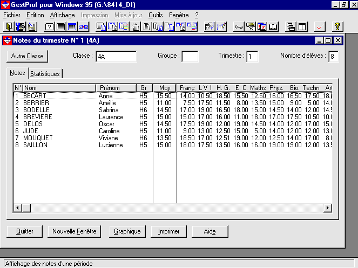Viewport: 358px width, 268px height.
Task: Click the Nouvelle Fenêtre button
Action: (x=74, y=231)
